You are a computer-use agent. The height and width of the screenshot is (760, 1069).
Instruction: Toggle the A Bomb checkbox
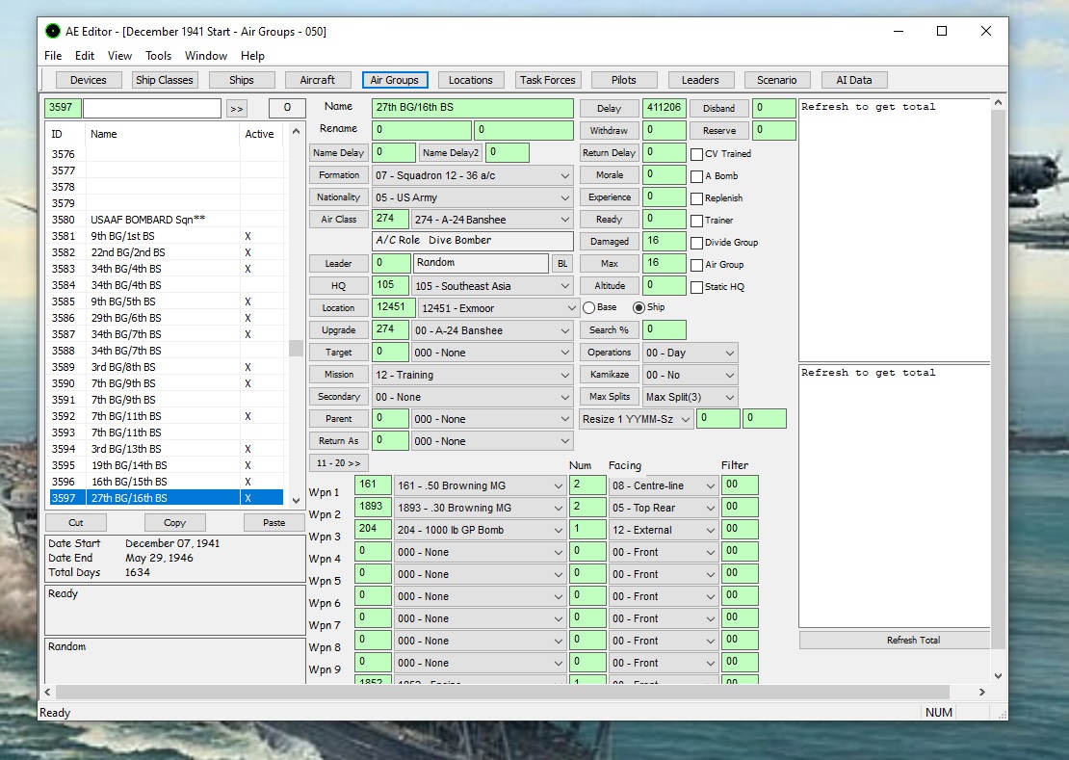pos(696,176)
